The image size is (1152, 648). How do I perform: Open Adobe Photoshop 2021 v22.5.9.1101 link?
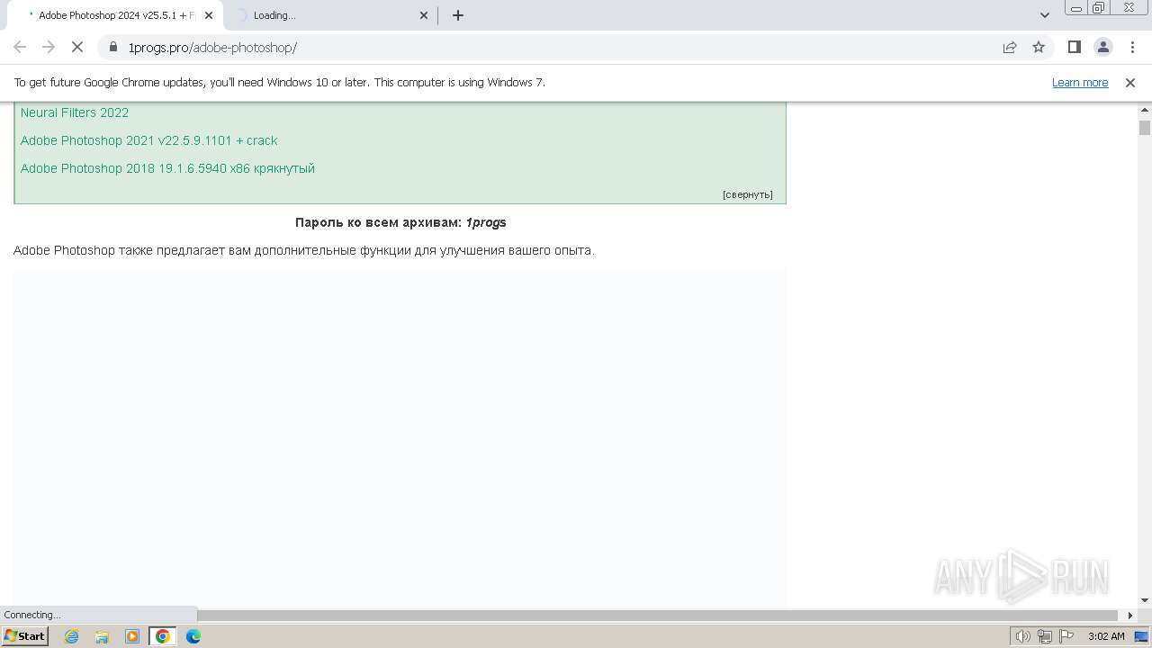click(149, 140)
